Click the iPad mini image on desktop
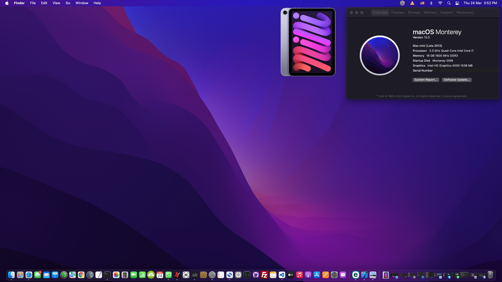 coord(308,42)
